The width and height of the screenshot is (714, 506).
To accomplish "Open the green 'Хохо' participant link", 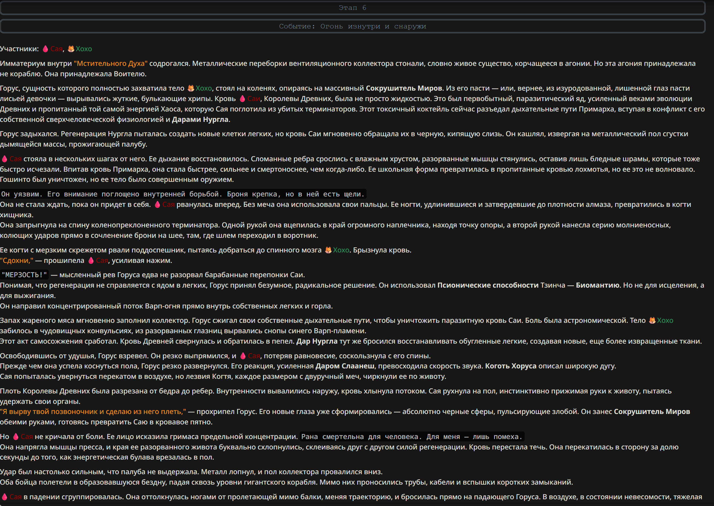I will [x=84, y=49].
